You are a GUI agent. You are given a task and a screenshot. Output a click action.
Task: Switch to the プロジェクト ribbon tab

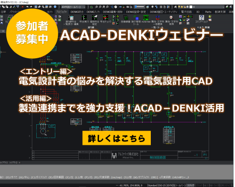click(x=62, y=12)
